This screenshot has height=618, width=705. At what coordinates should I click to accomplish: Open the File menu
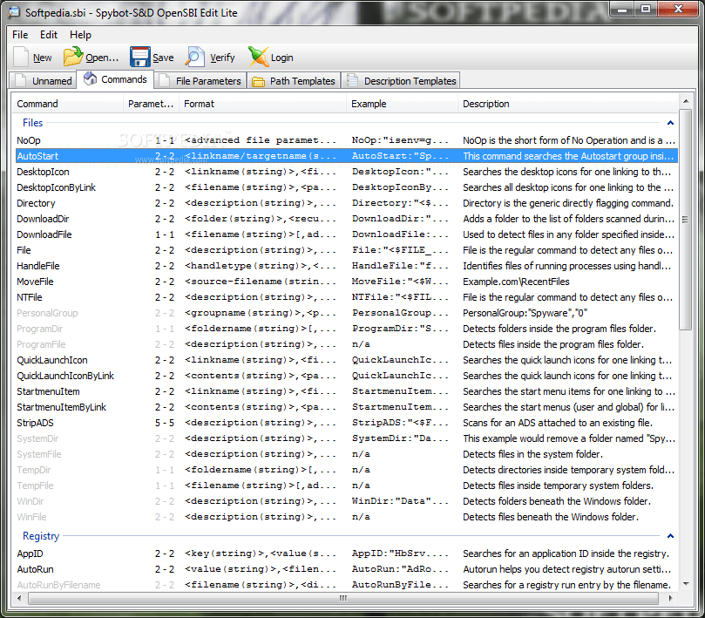20,35
